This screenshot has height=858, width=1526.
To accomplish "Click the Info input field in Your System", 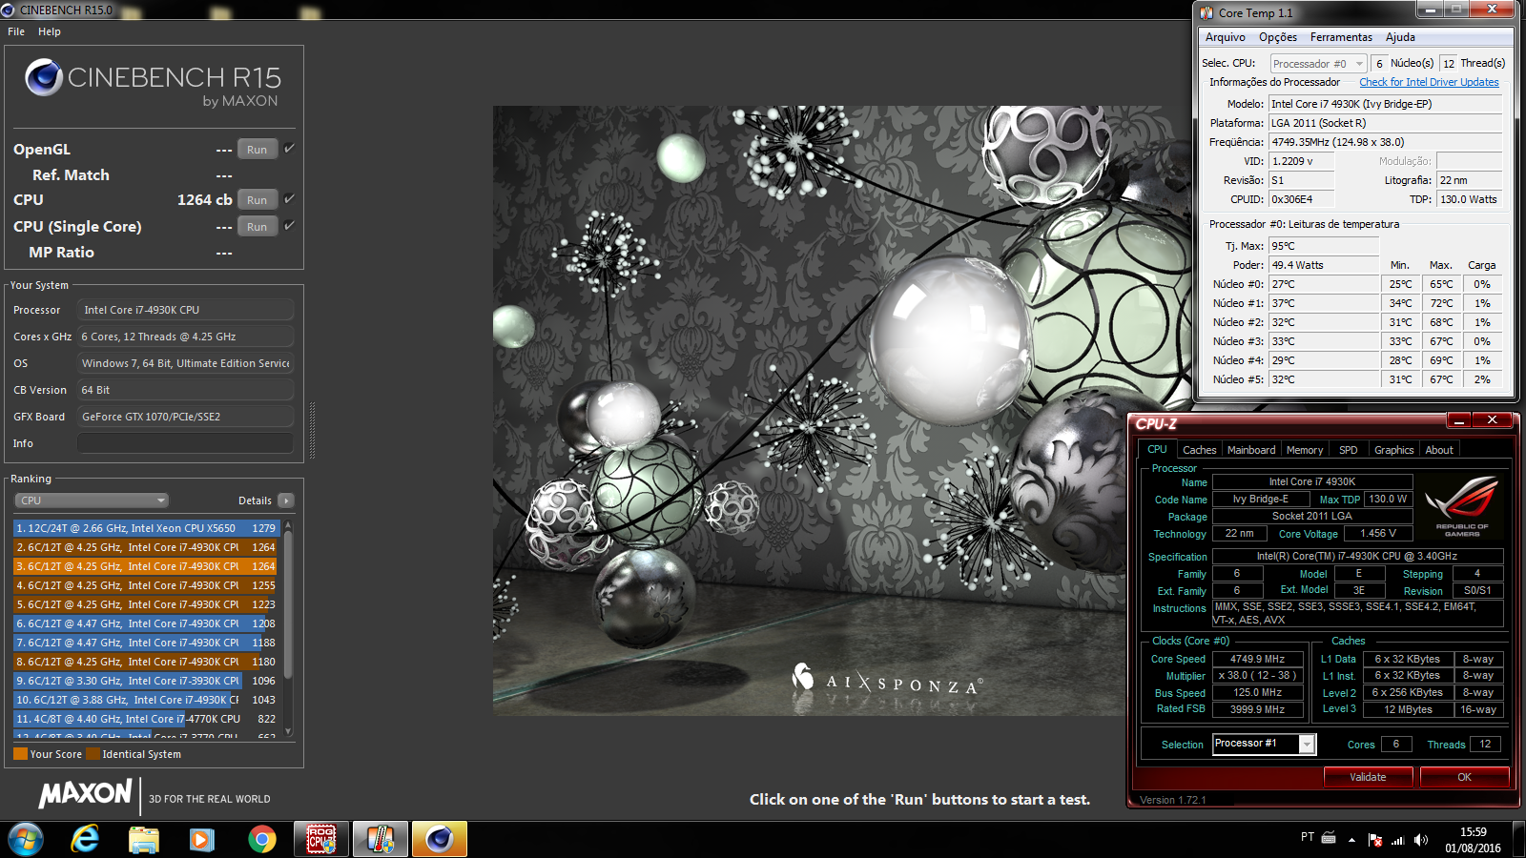I will coord(185,443).
